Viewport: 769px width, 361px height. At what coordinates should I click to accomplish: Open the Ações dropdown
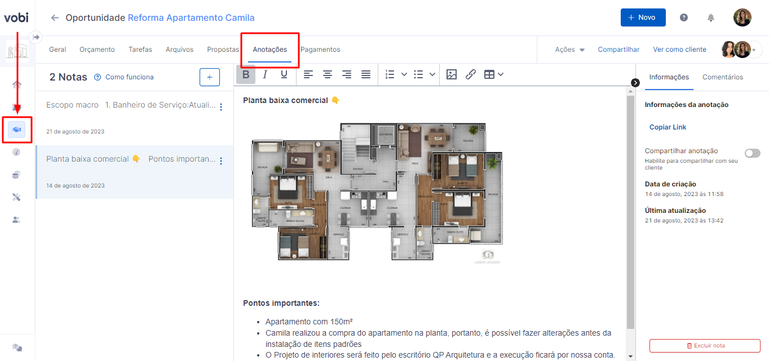point(569,50)
